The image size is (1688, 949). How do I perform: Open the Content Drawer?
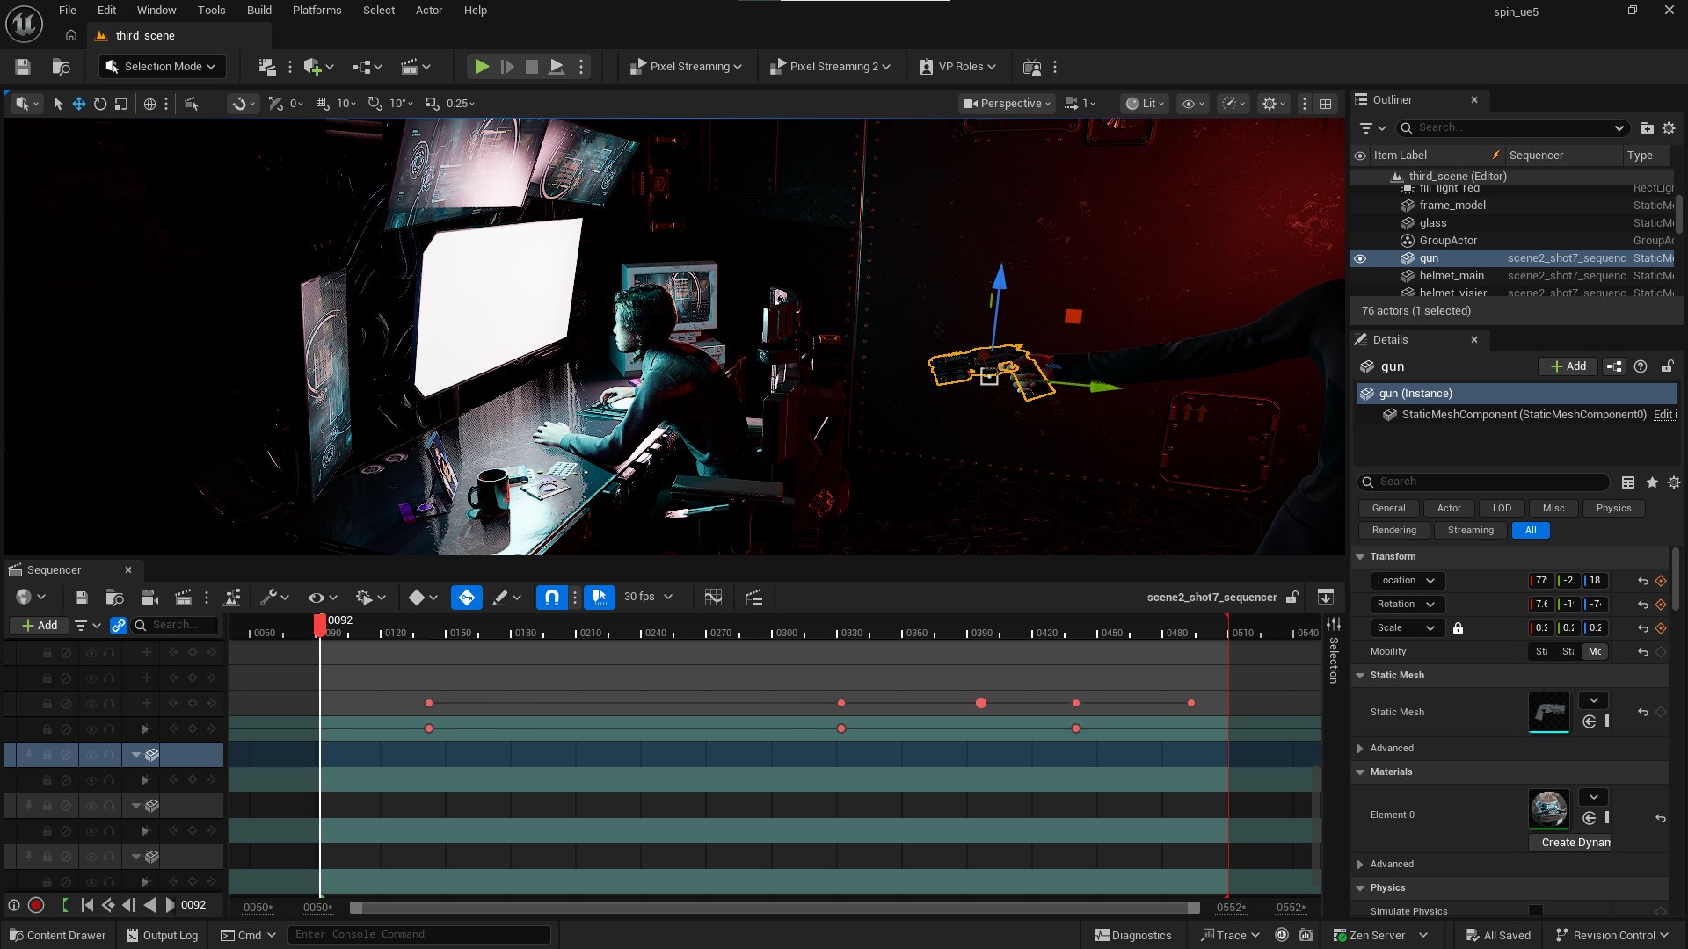pos(57,936)
